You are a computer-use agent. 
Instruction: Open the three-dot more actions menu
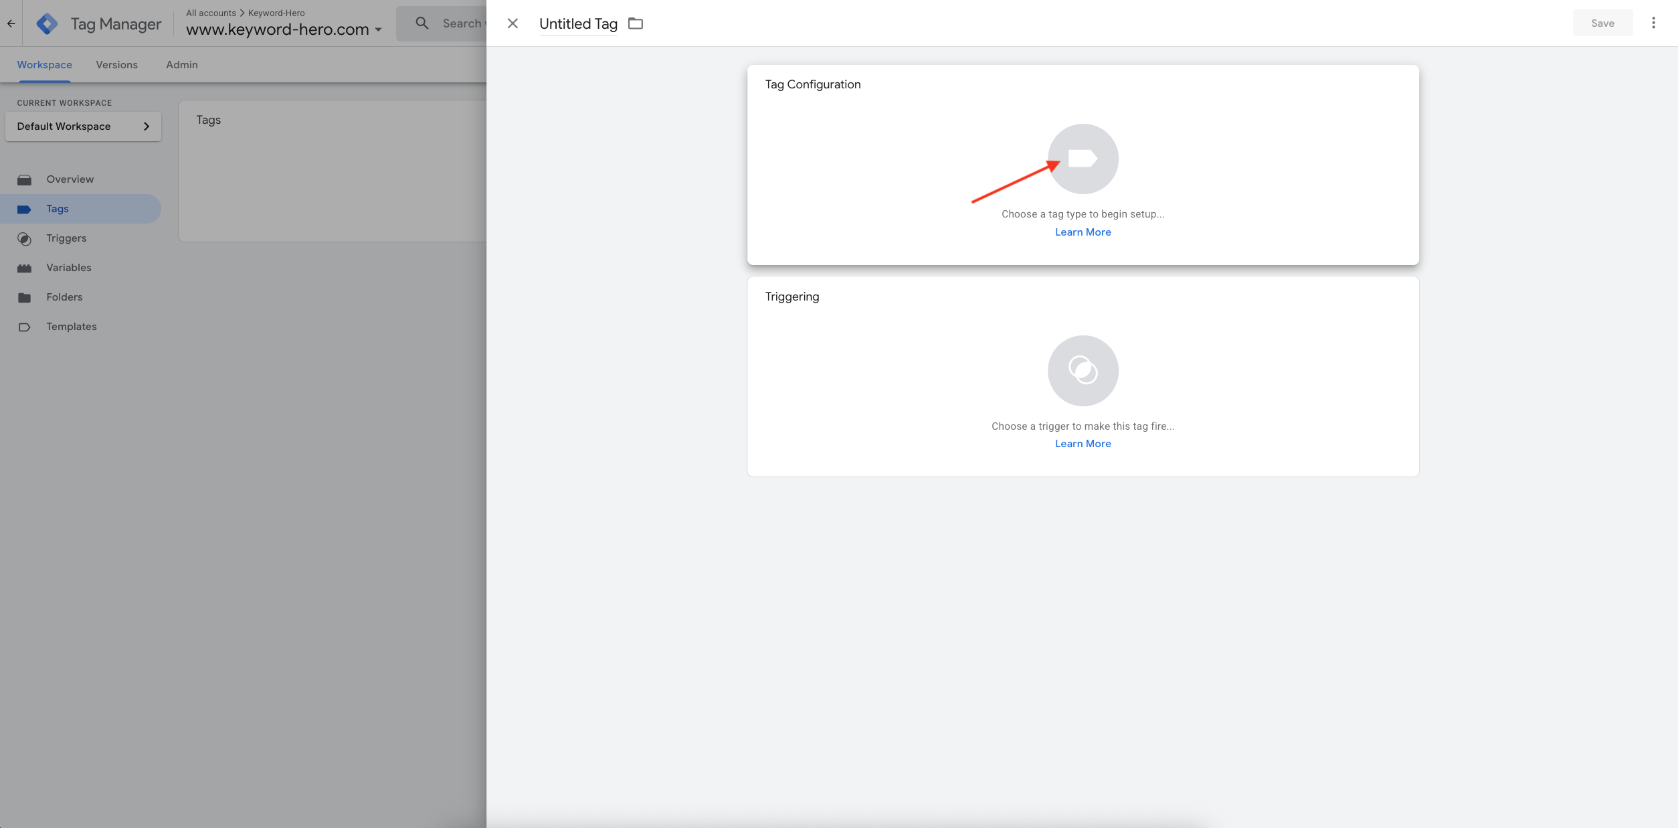click(1653, 23)
